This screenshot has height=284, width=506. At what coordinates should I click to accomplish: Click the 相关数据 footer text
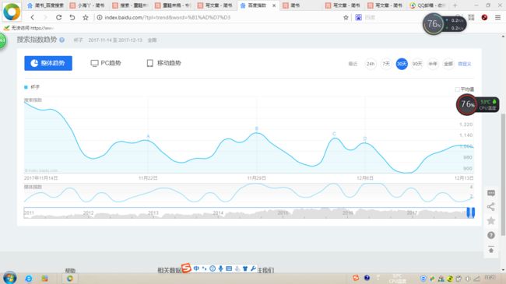[169, 270]
